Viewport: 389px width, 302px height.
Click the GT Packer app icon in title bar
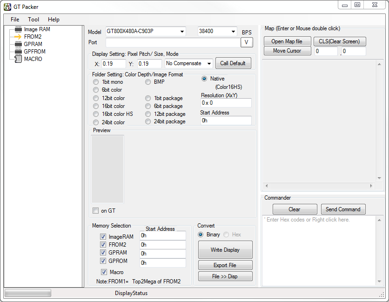click(7, 7)
